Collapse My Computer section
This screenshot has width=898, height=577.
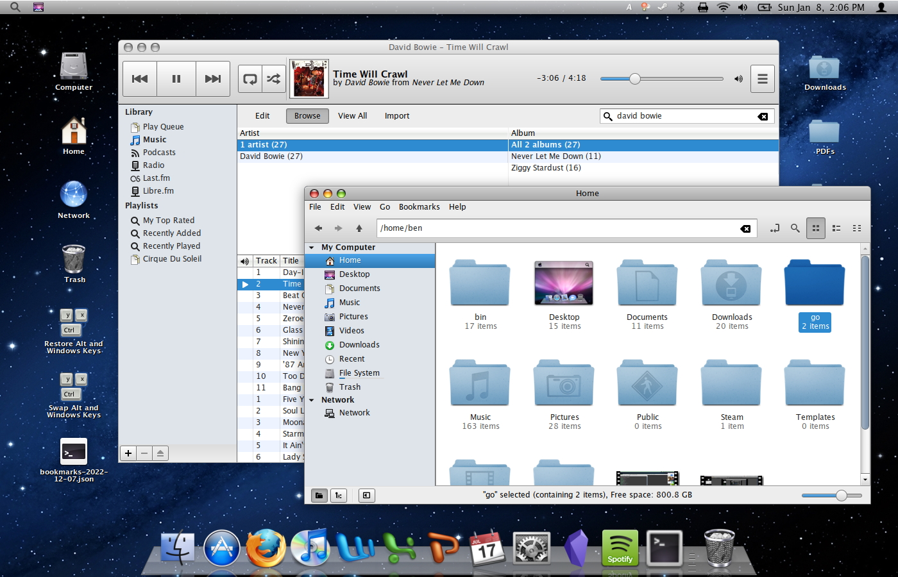(312, 247)
